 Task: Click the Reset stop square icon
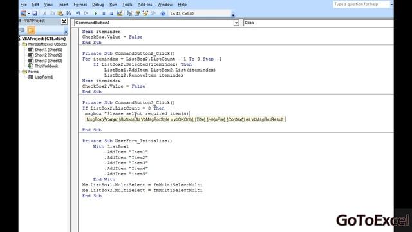[111, 14]
